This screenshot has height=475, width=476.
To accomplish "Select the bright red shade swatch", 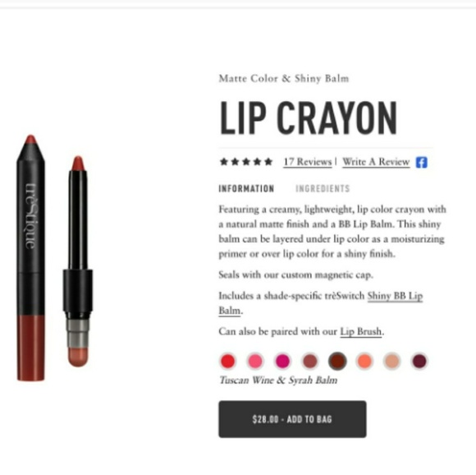I will pos(227,361).
